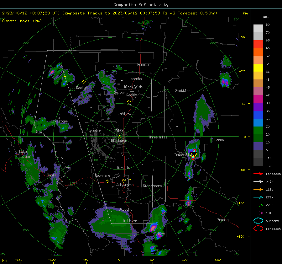This screenshot has height=264, width=282.
Task: Click the purple swatch between 39 and 36 dBZ
Action: pos(258,107)
